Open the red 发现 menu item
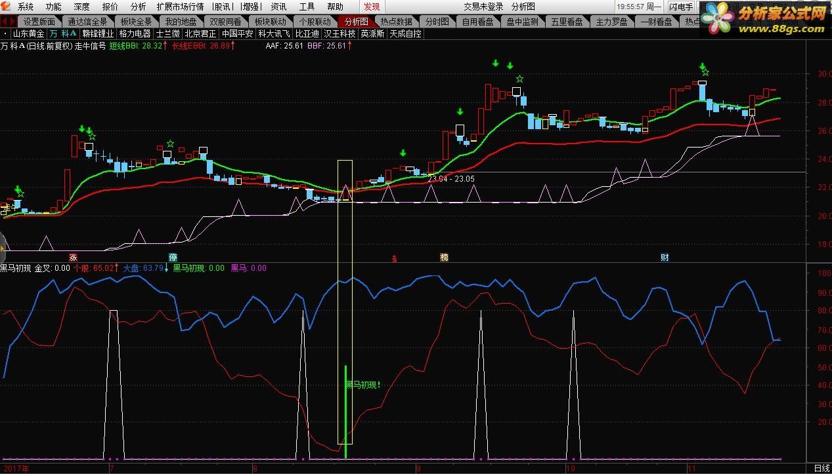Viewport: 832px width, 474px height. coord(372,7)
